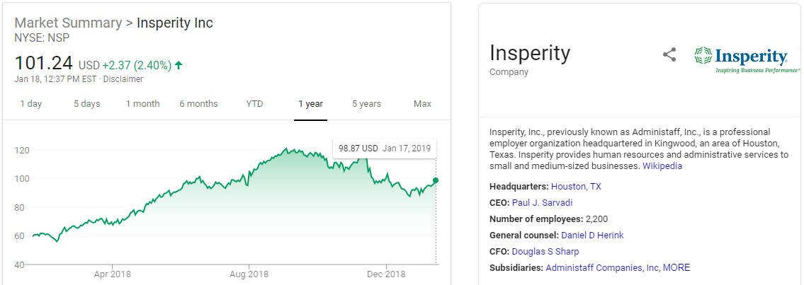The height and width of the screenshot is (285, 804).
Task: Select the 1 year tab
Action: coord(310,104)
